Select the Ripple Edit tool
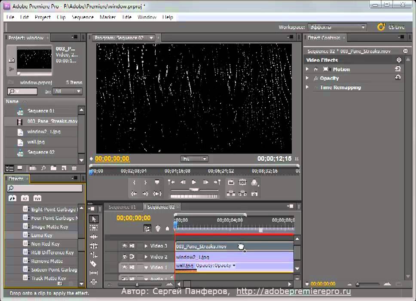The width and height of the screenshot is (416, 301). click(x=93, y=236)
